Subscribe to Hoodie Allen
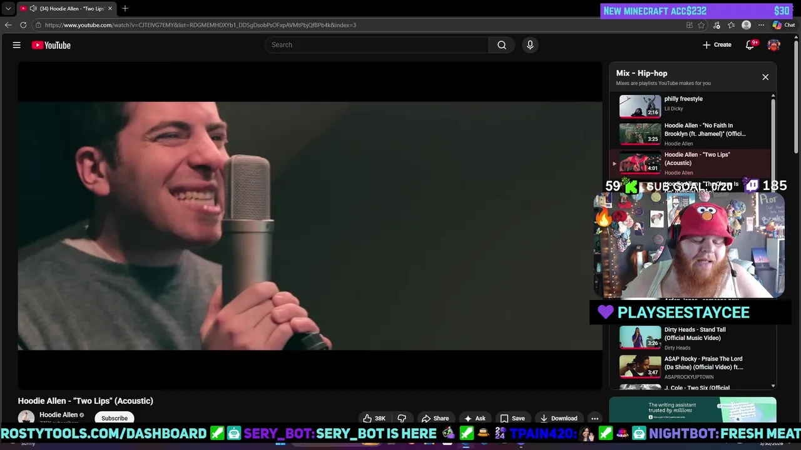Image resolution: width=801 pixels, height=450 pixels. 115,418
